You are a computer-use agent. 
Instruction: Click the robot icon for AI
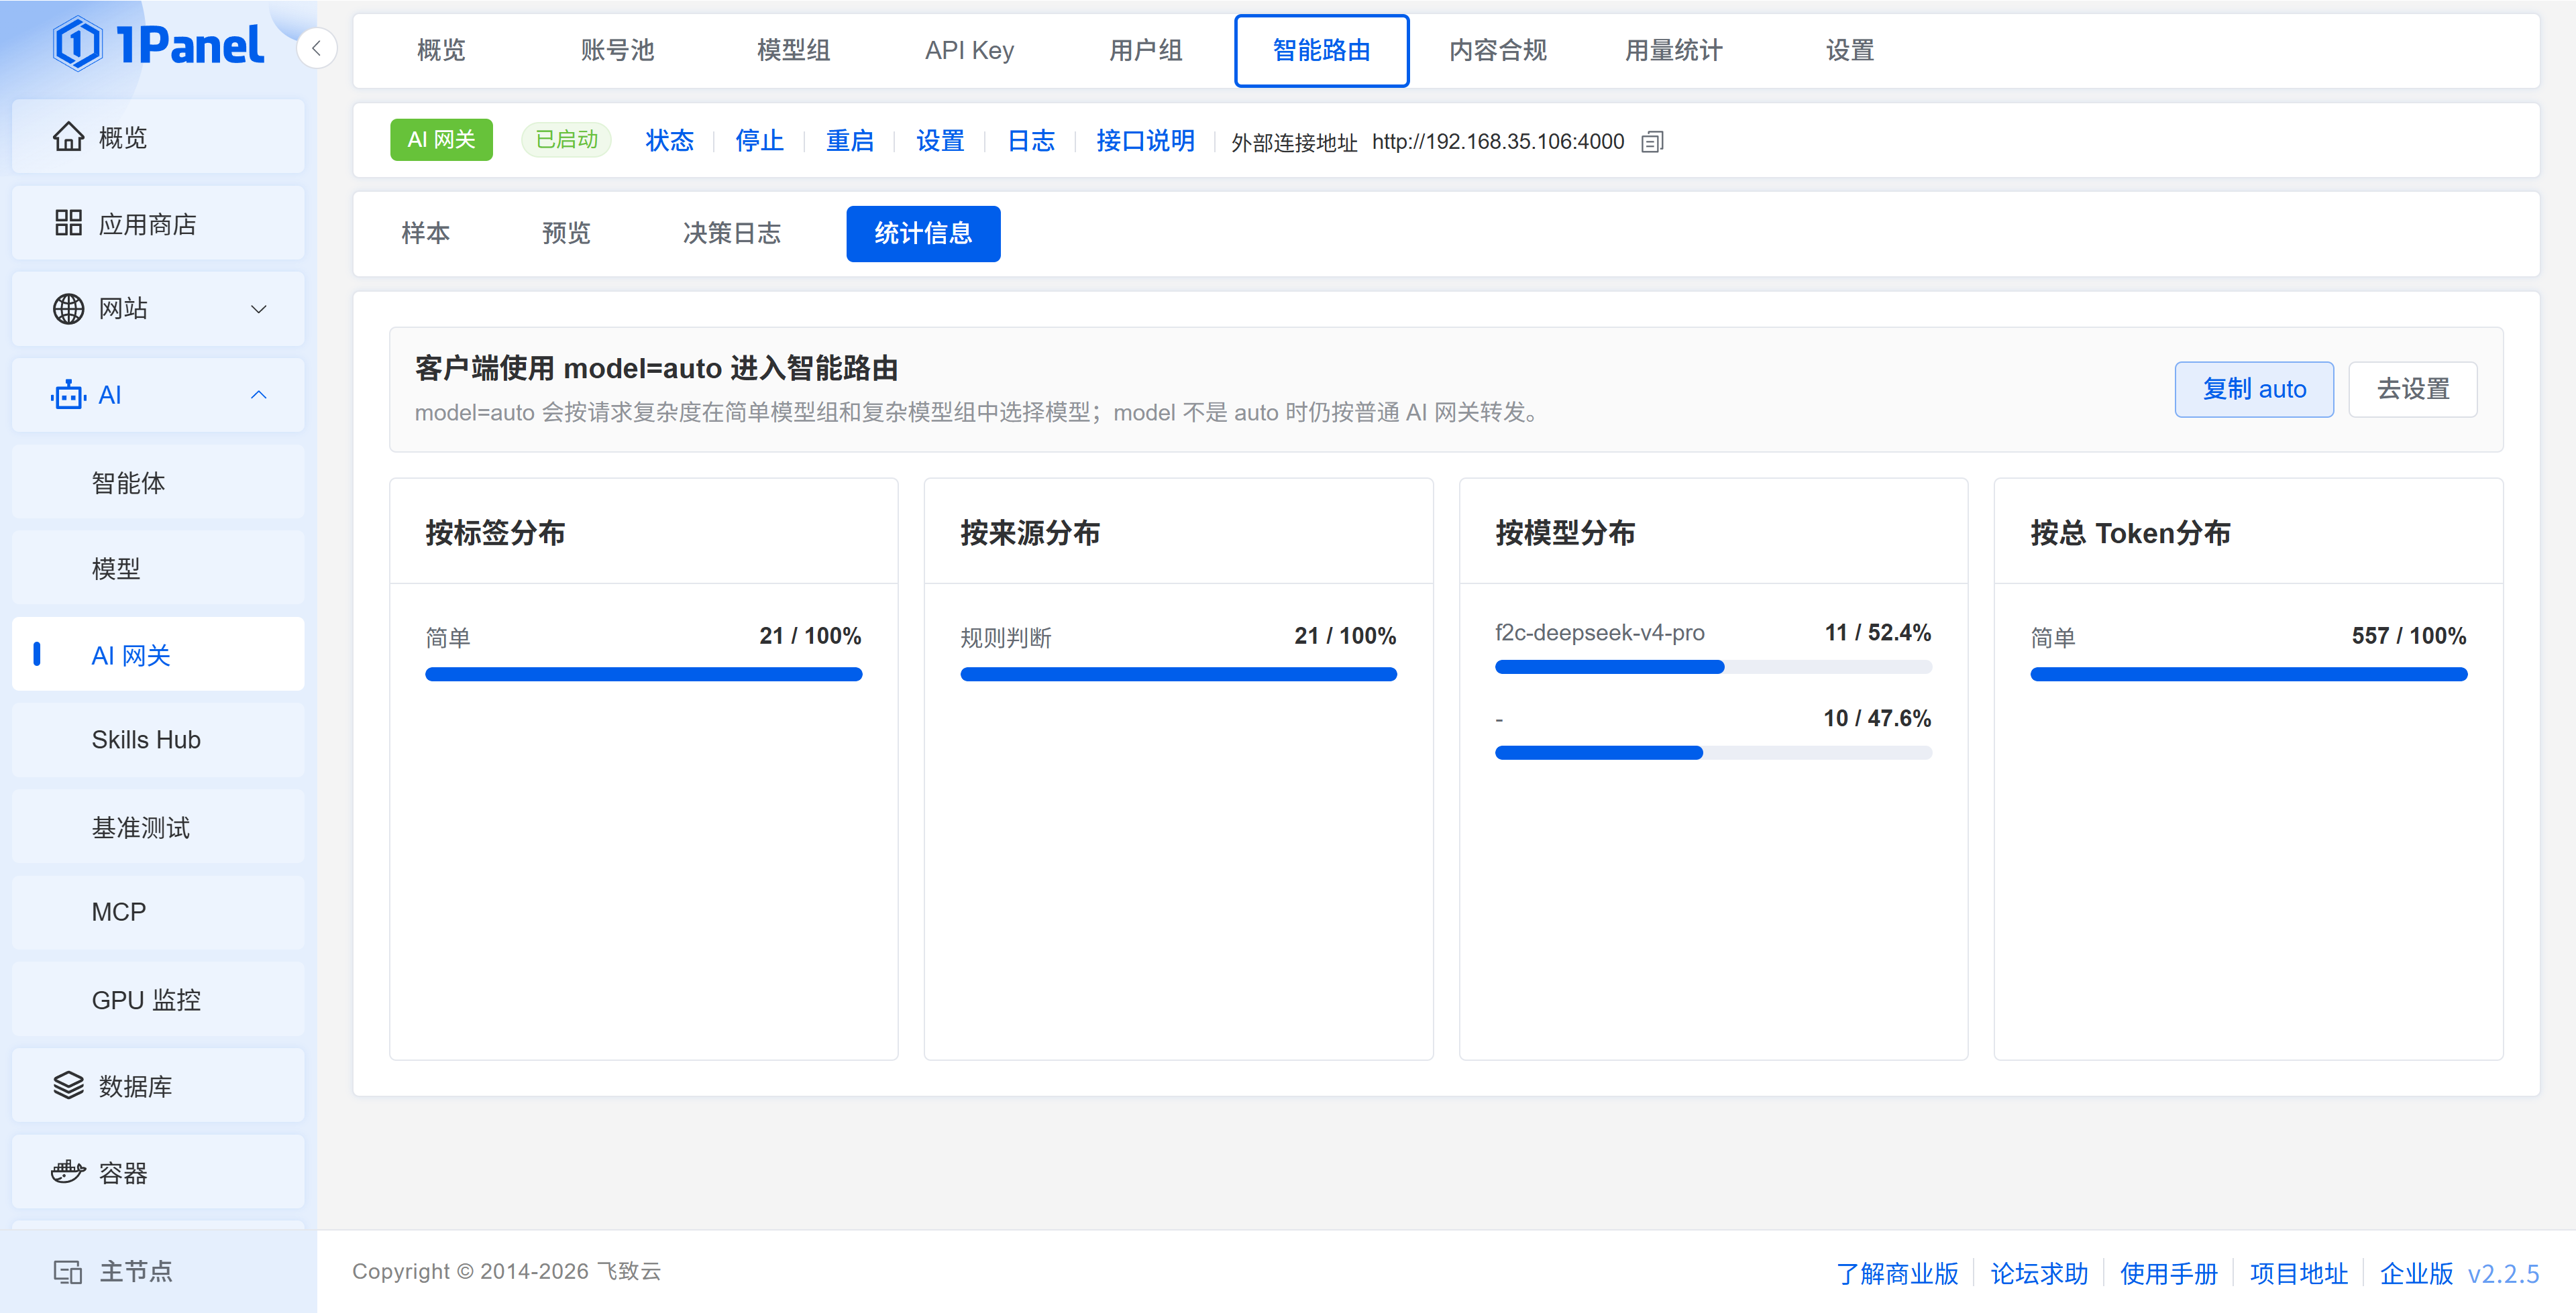(68, 395)
